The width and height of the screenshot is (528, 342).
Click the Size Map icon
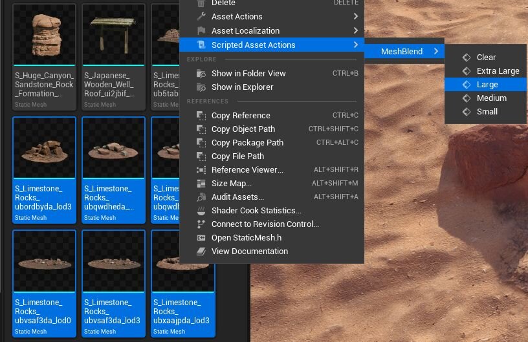click(201, 183)
